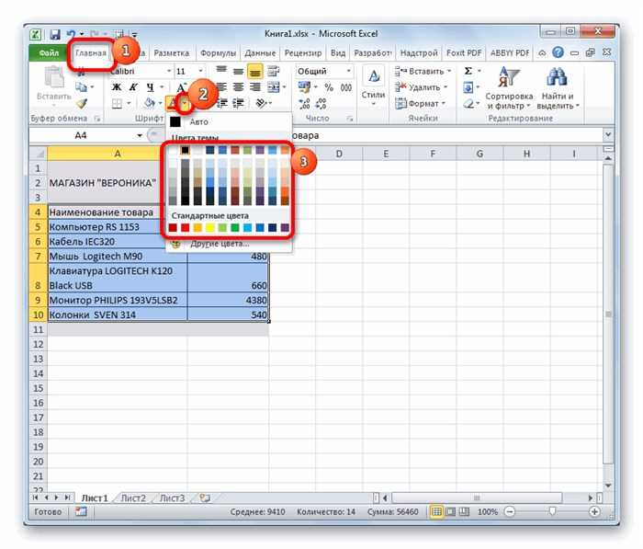The image size is (643, 549).
Task: Click the AutoSum sigma icon
Action: [468, 71]
